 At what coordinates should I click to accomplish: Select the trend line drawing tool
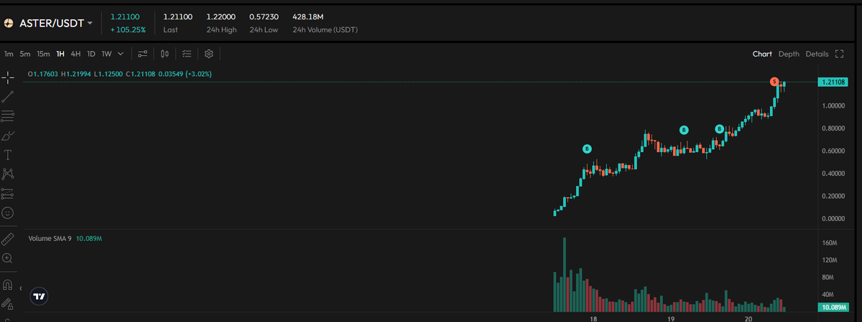tap(8, 97)
